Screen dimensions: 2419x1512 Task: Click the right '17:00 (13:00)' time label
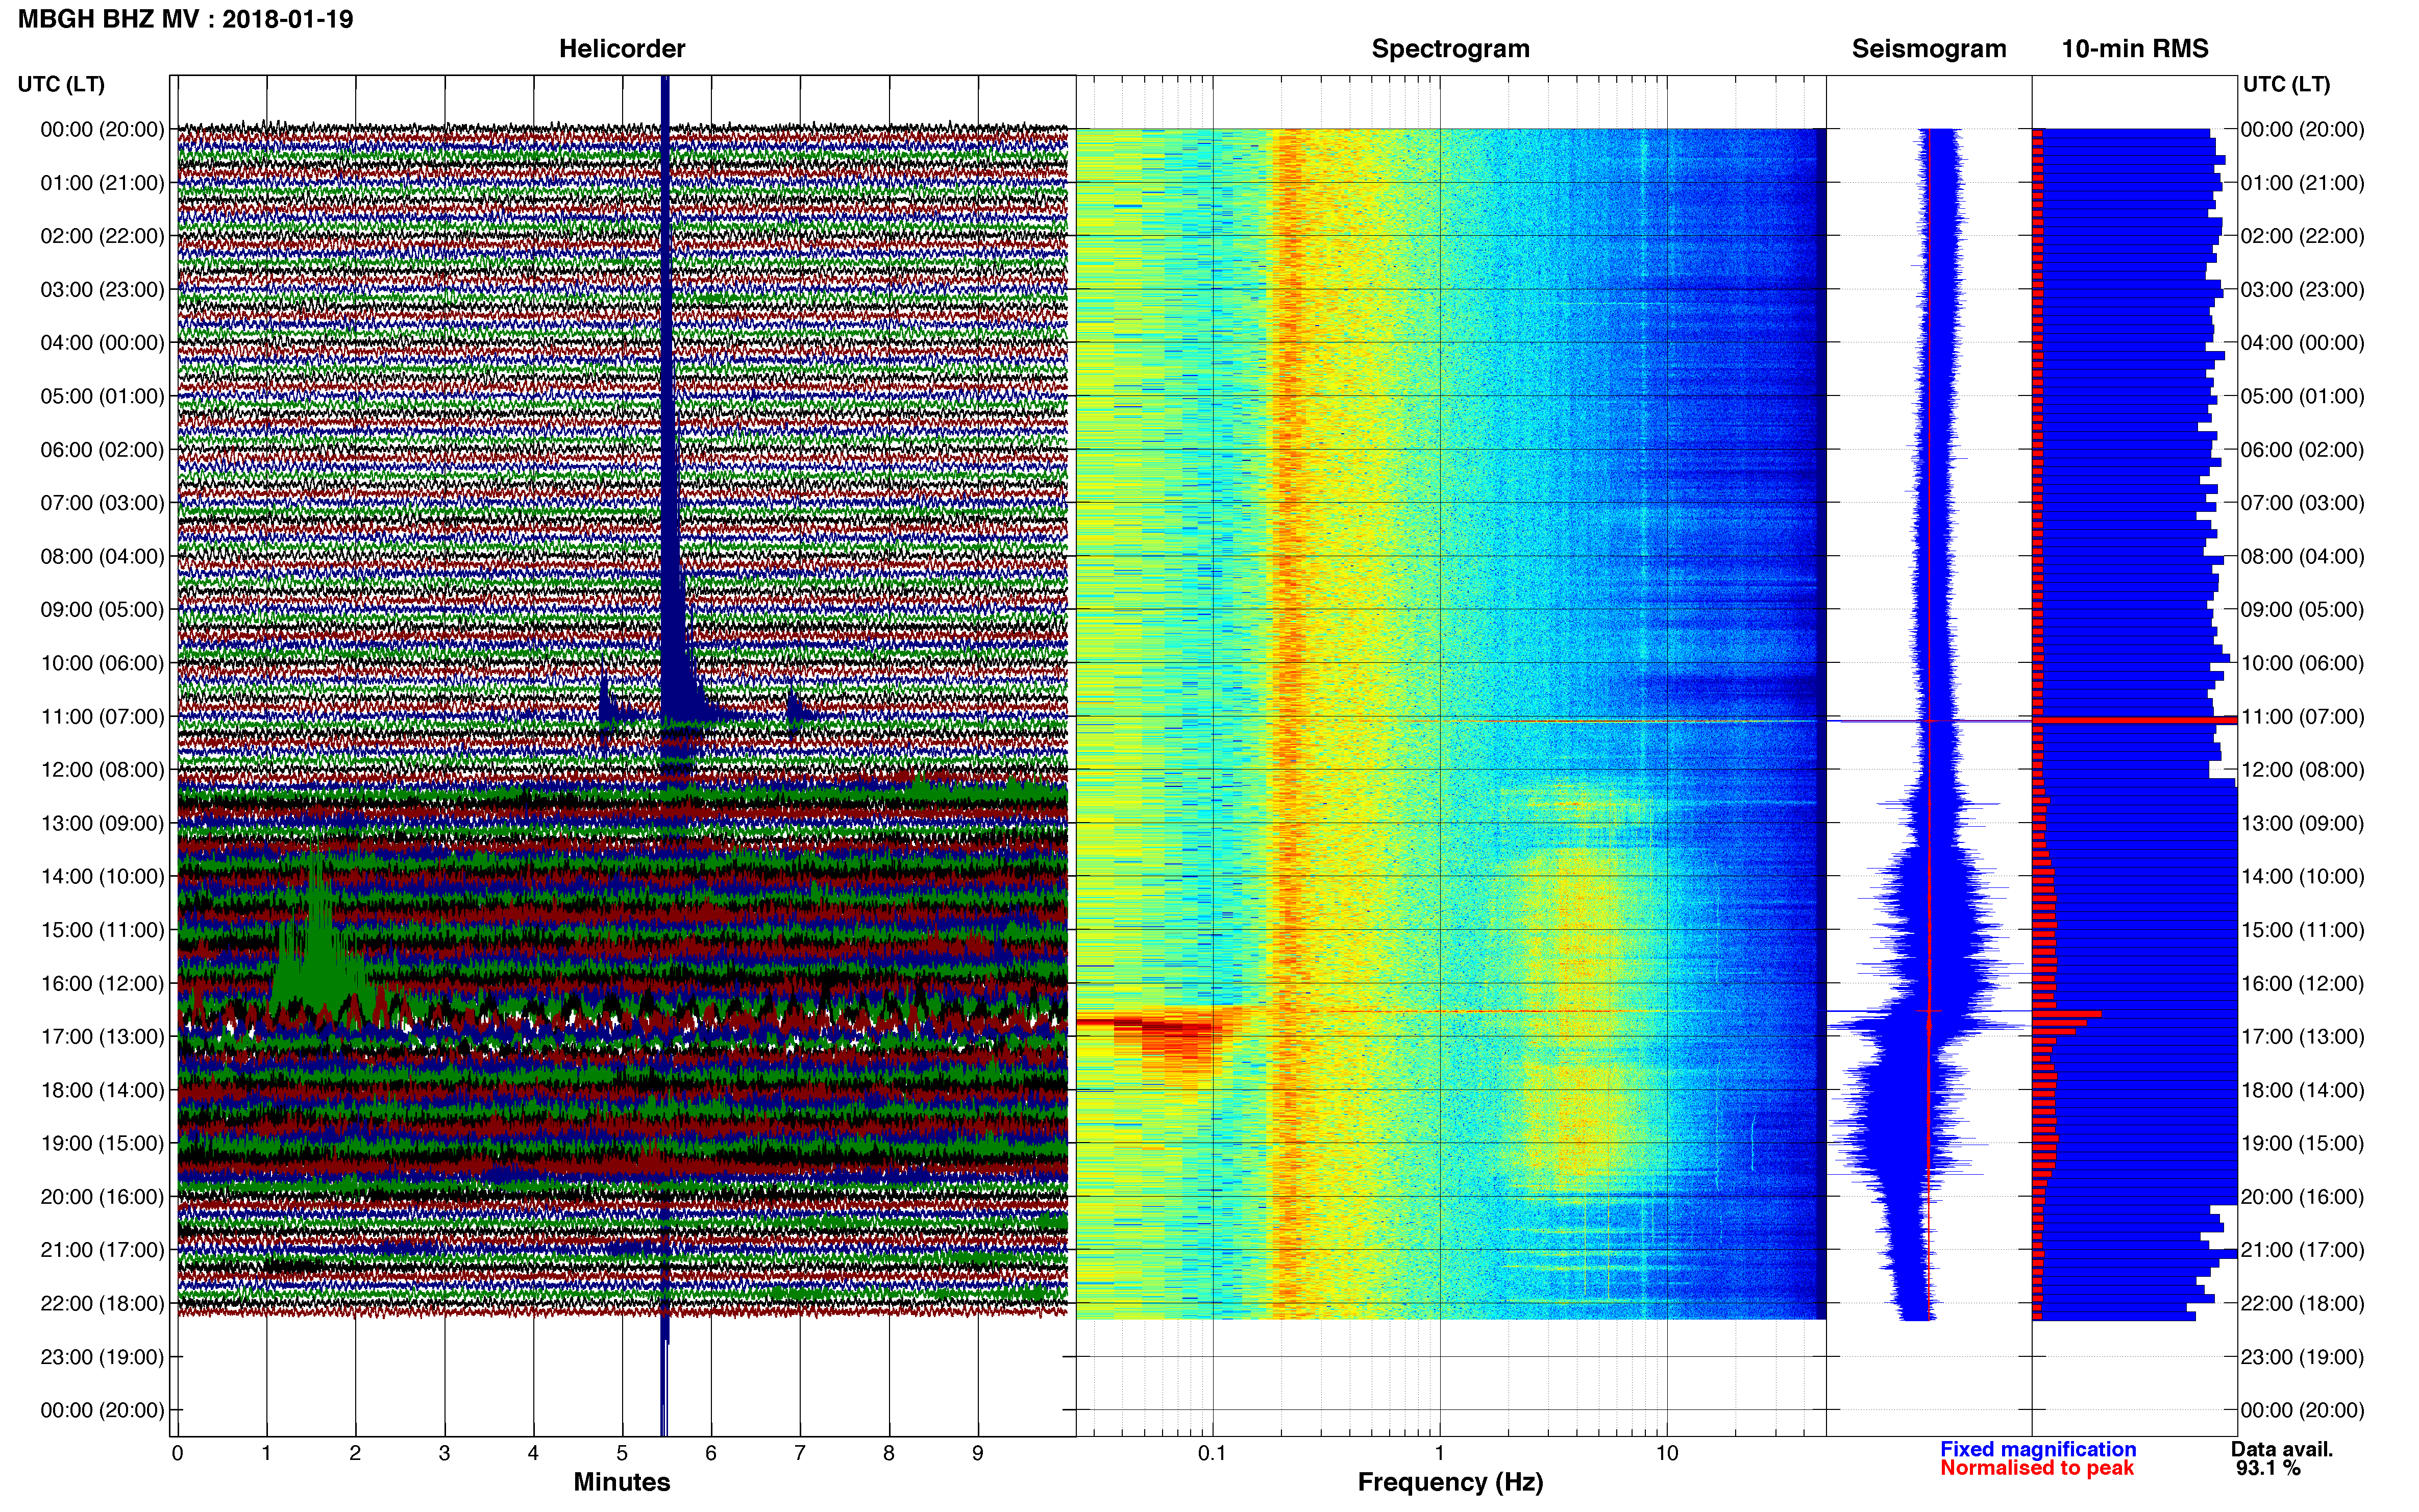tap(2303, 1037)
